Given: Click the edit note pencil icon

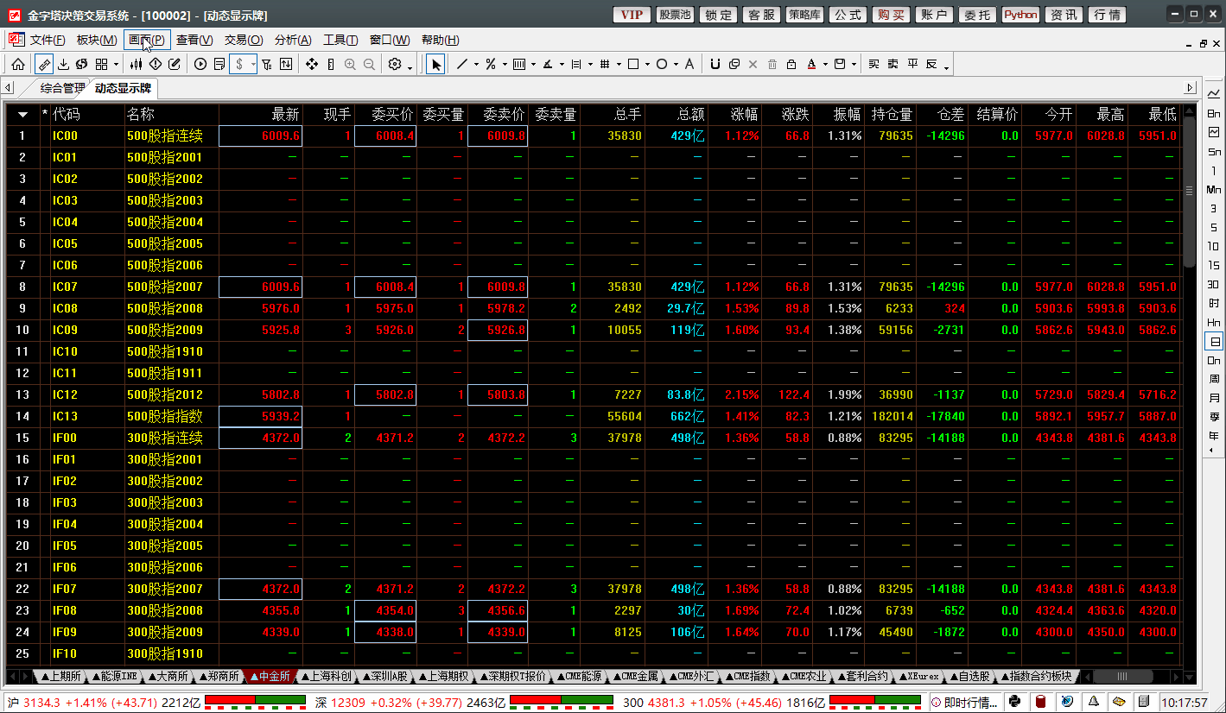Looking at the screenshot, I should coord(175,64).
